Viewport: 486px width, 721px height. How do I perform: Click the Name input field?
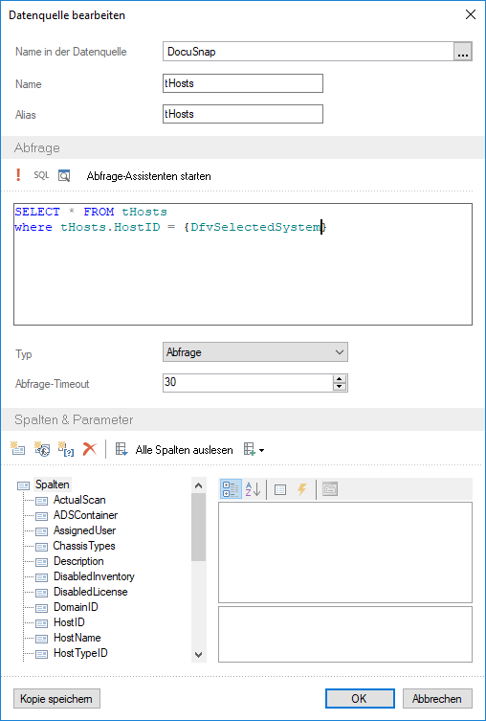[243, 83]
